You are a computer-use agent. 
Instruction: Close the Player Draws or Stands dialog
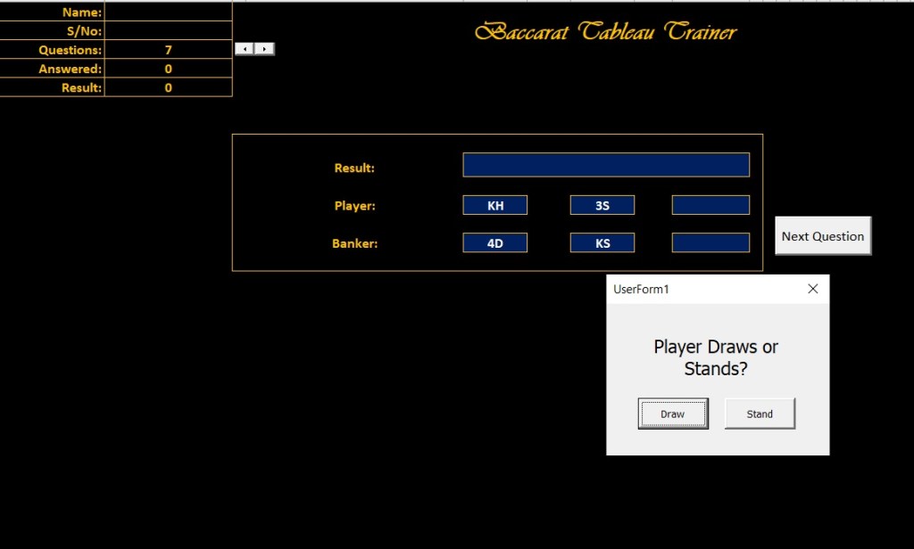(812, 289)
